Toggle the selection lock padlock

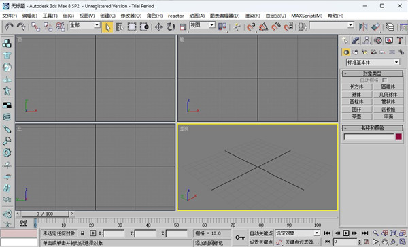pos(82,233)
